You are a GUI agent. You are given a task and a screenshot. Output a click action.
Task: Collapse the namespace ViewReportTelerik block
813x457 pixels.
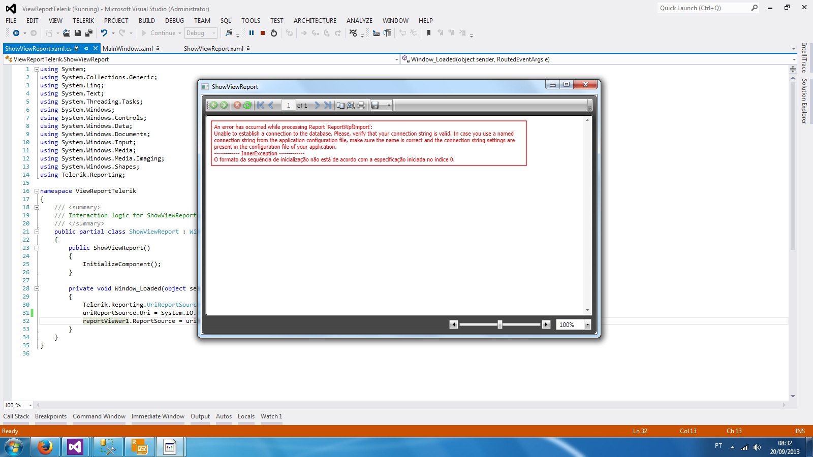click(x=37, y=191)
